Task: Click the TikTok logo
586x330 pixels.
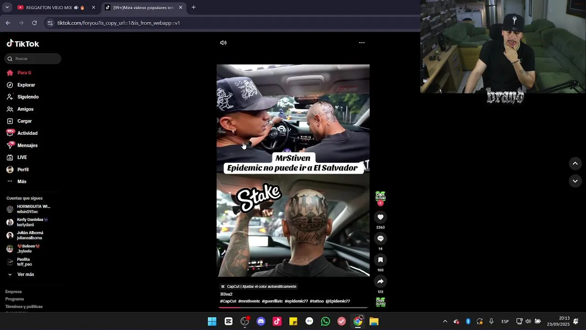Action: coord(22,44)
